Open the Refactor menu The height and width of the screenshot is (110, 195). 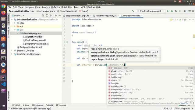tap(55, 7)
